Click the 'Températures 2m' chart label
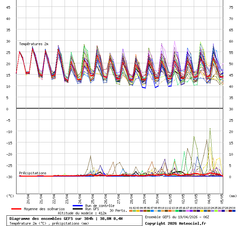 [34, 44]
